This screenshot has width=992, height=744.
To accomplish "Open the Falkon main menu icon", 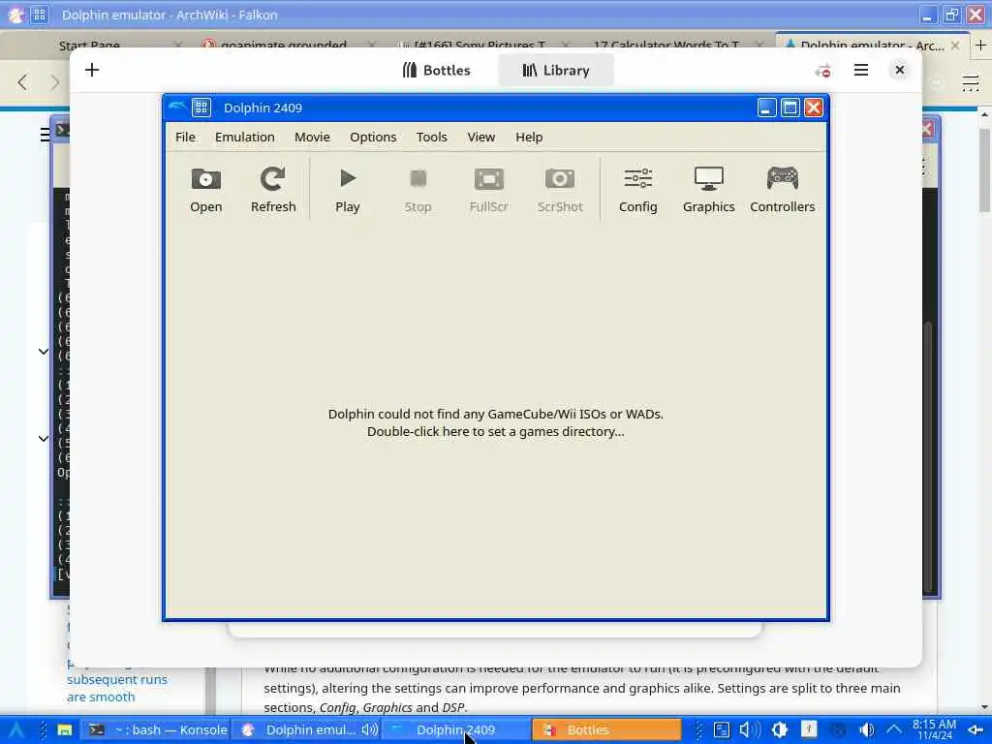I will tap(971, 82).
